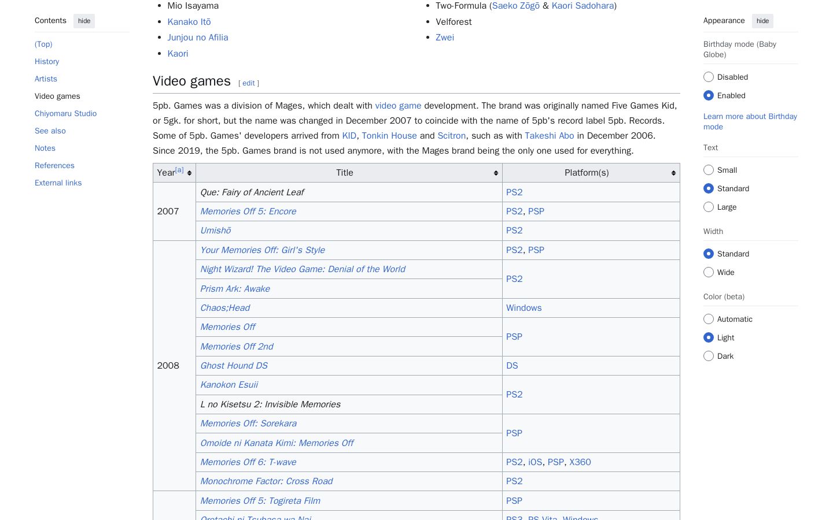Image resolution: width=833 pixels, height=520 pixels.
Task: Go to Artists section in contents
Action: (x=46, y=79)
